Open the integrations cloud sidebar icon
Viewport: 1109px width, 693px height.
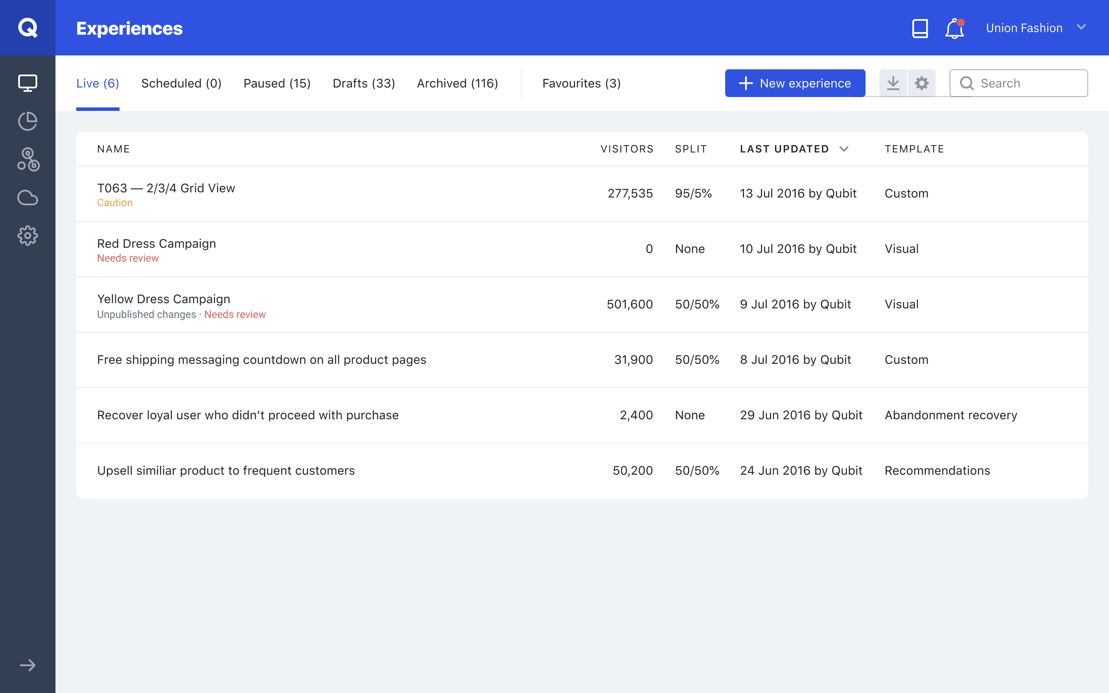click(27, 197)
